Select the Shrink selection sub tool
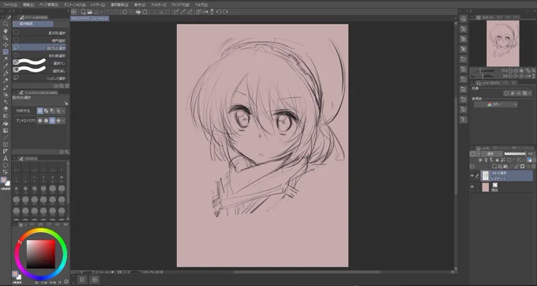 [x=39, y=78]
